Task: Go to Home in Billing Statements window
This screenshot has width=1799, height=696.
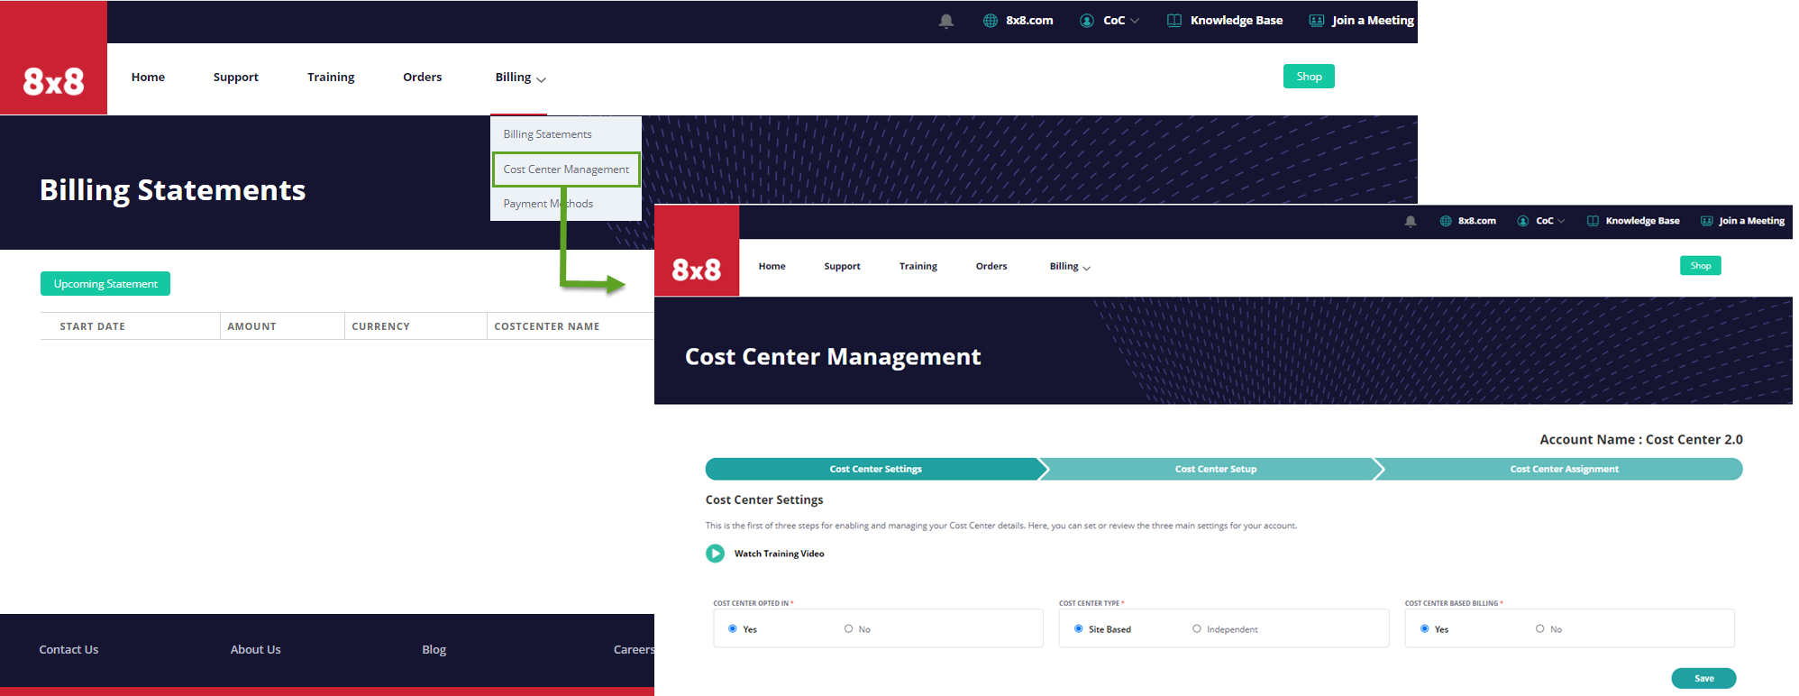Action: coord(148,78)
